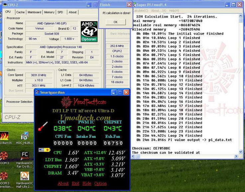245x192 pixels.
Task: Click the PI value output pi_data.txt line
Action: (184, 140)
